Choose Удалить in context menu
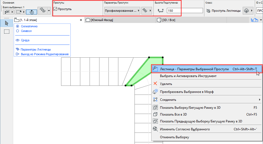 click(x=207, y=84)
